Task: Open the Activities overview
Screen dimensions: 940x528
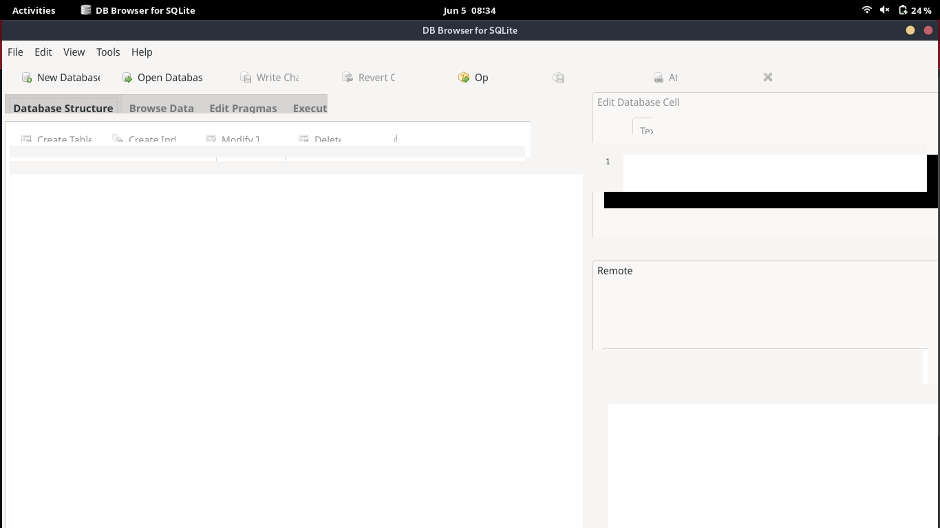Action: (x=34, y=10)
